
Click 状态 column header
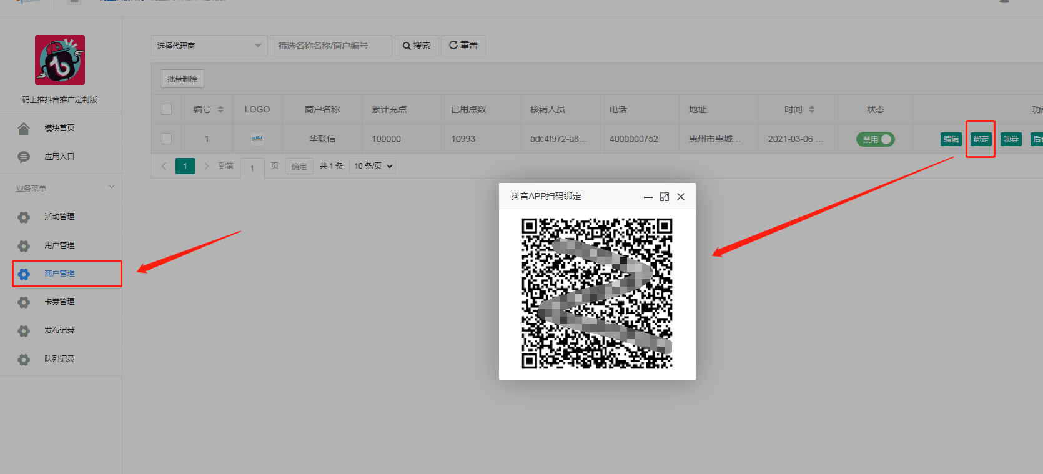[876, 109]
